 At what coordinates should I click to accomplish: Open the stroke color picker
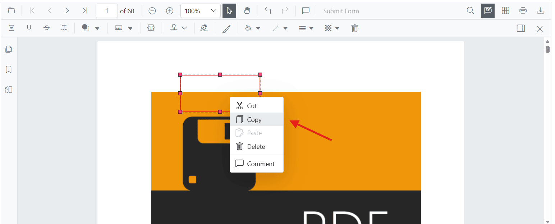[280, 28]
